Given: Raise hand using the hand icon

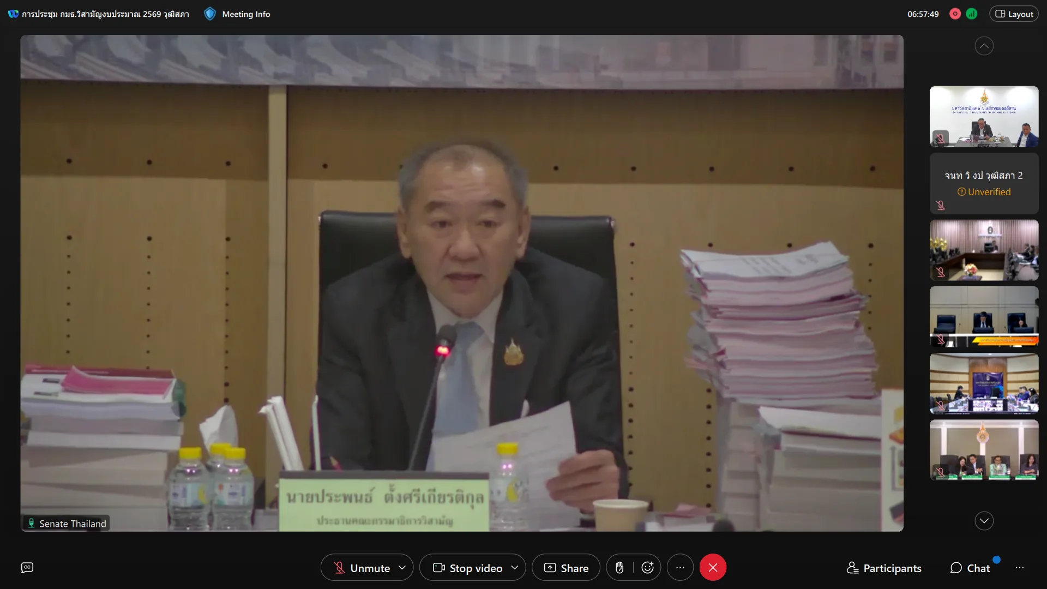Looking at the screenshot, I should click(619, 568).
